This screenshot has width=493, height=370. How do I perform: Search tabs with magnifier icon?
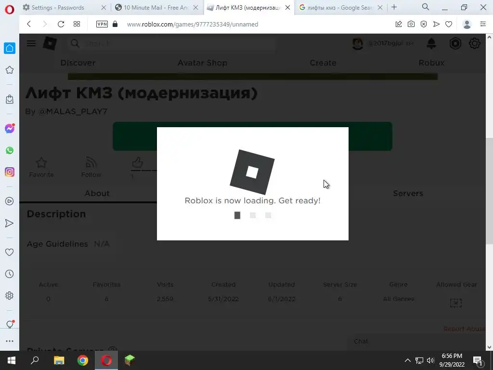(x=426, y=7)
